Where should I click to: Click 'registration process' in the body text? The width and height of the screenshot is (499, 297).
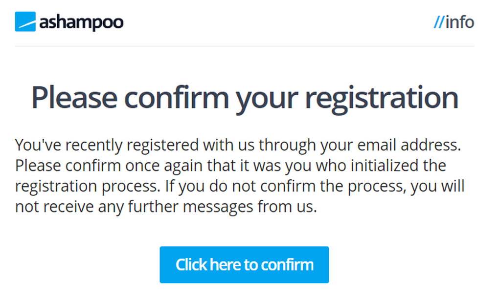coord(88,187)
